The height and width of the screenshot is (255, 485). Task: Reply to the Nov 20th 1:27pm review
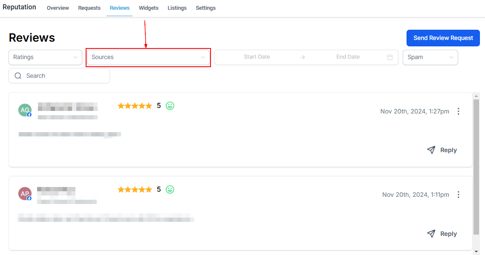pyautogui.click(x=442, y=150)
